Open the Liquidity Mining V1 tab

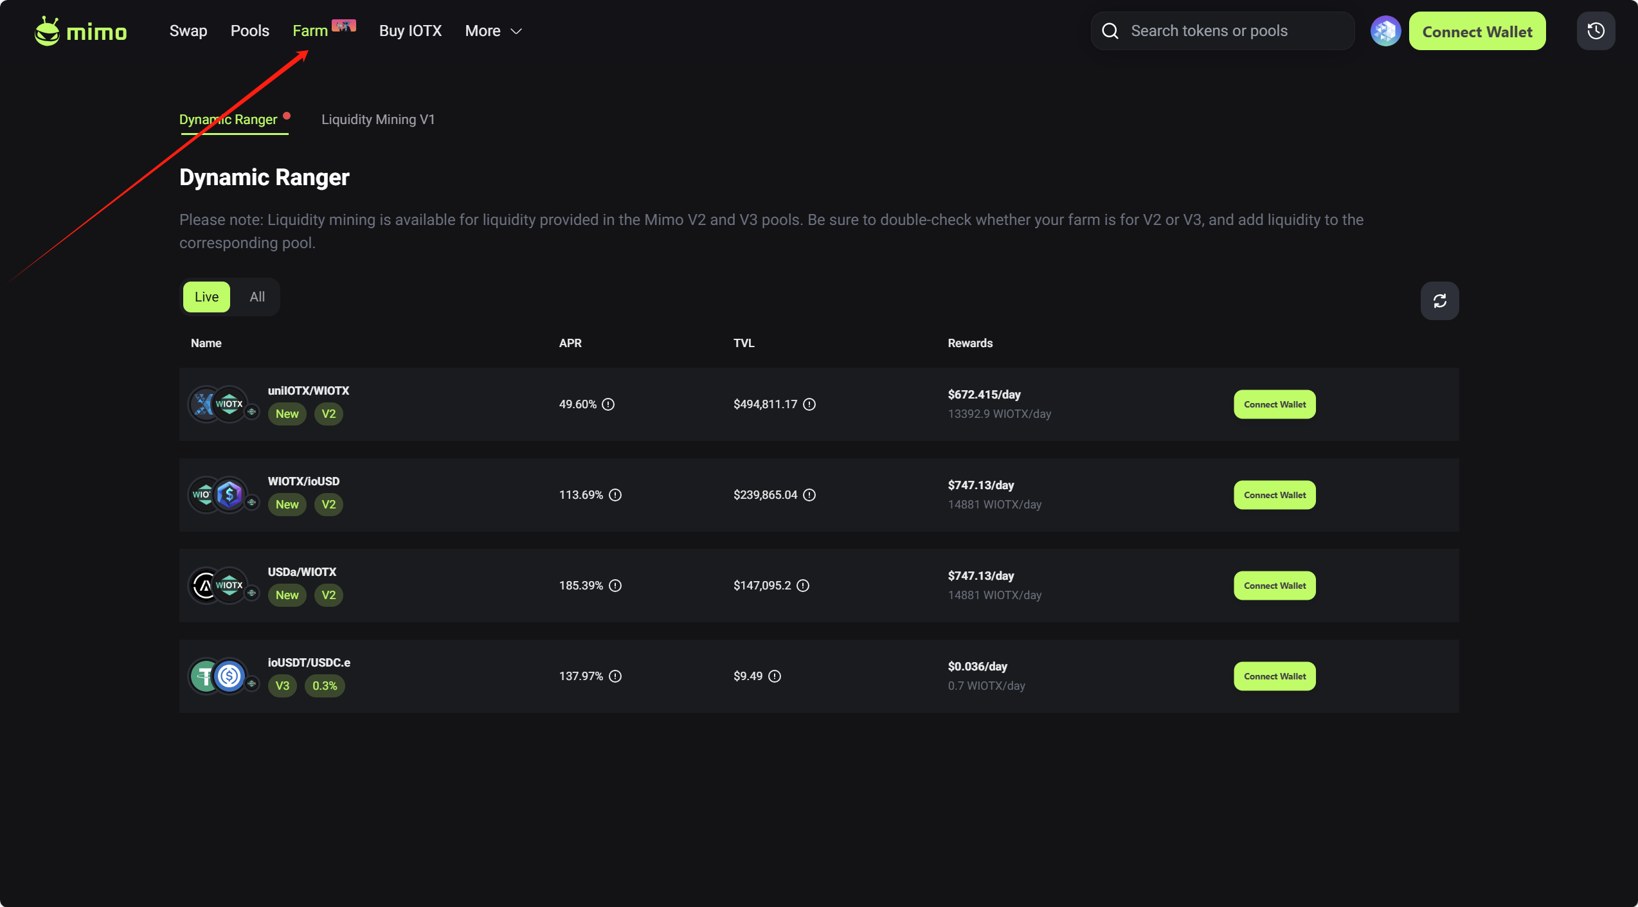378,120
